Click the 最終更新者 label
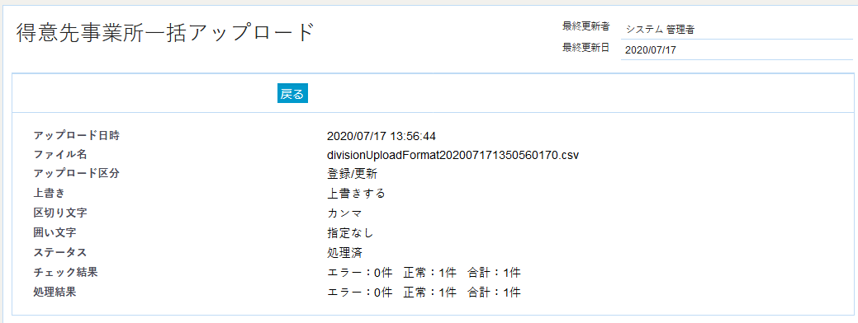 coord(585,26)
